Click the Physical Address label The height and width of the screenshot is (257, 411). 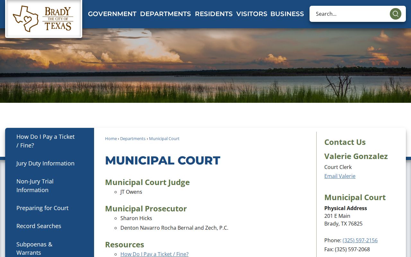(345, 208)
